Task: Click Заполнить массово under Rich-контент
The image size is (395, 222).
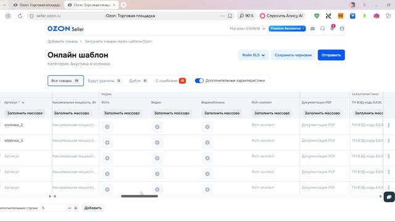Action: pos(272,113)
